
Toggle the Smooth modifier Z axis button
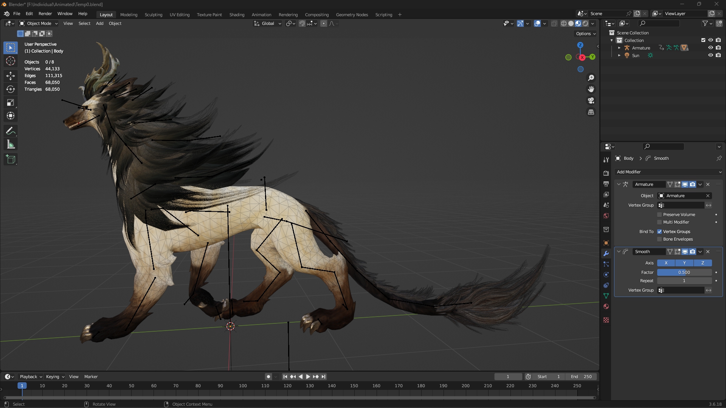pyautogui.click(x=703, y=263)
